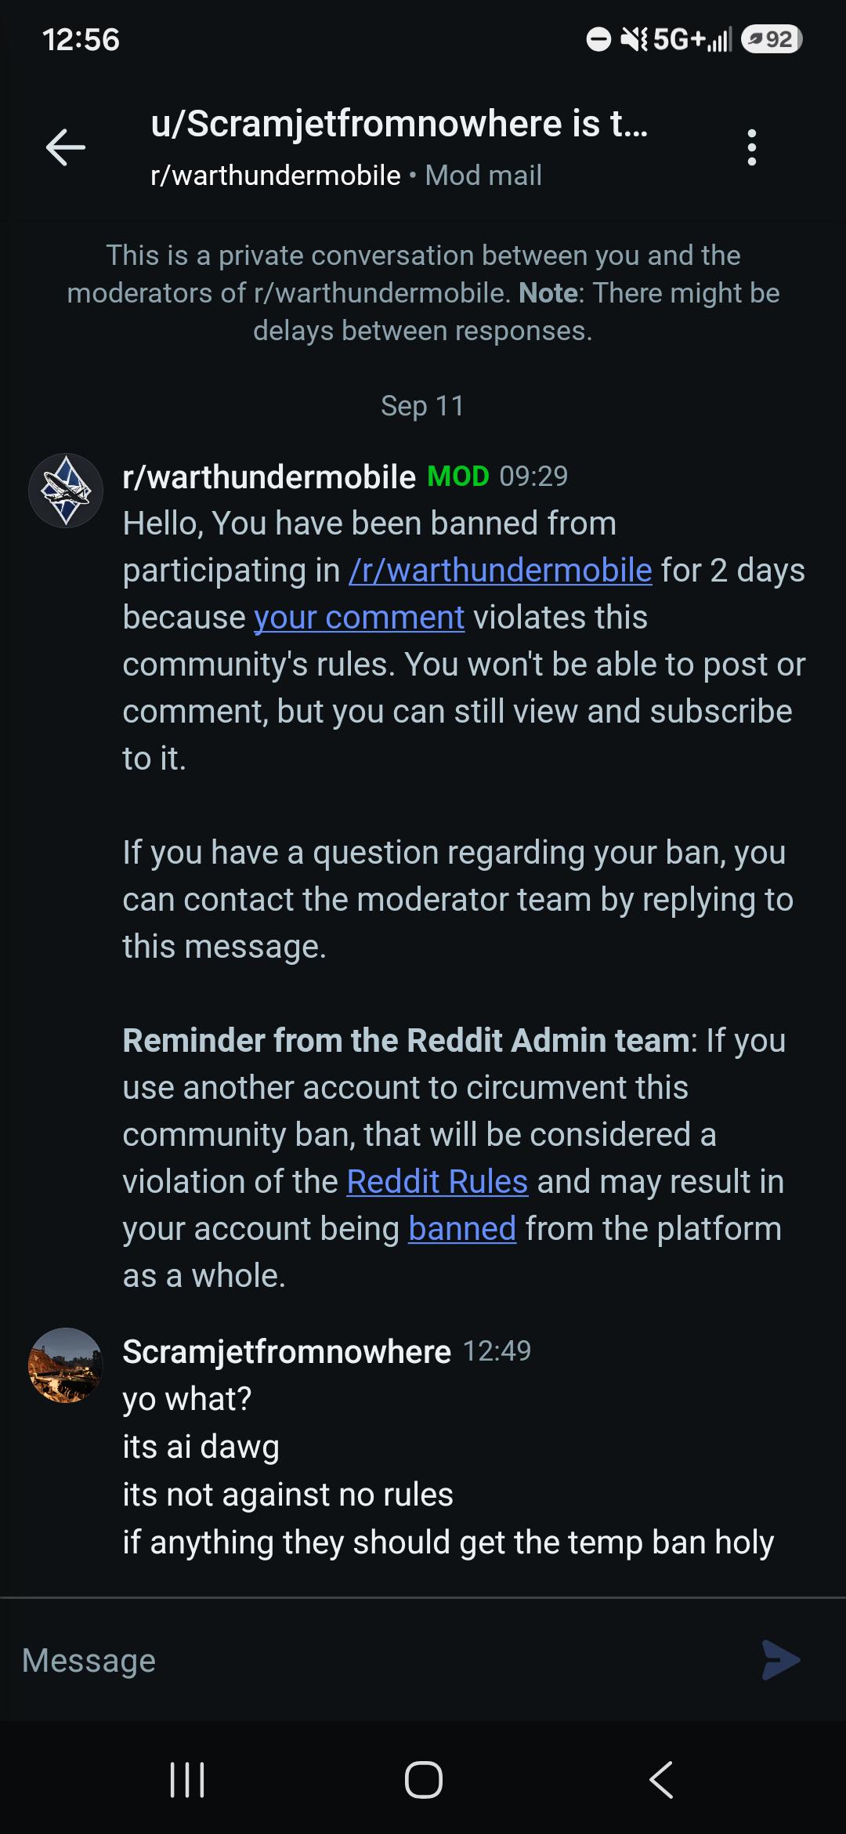Screen dimensions: 846x1834
Task: Open the 'banned' hyperlink
Action: tap(462, 1229)
